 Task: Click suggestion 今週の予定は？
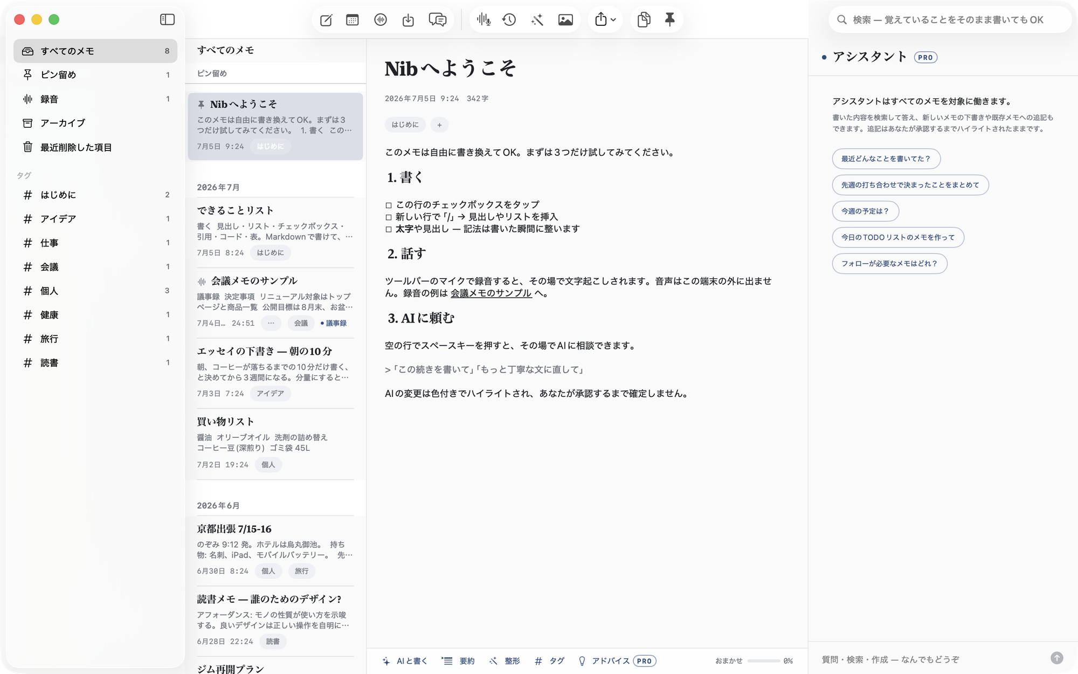point(865,211)
